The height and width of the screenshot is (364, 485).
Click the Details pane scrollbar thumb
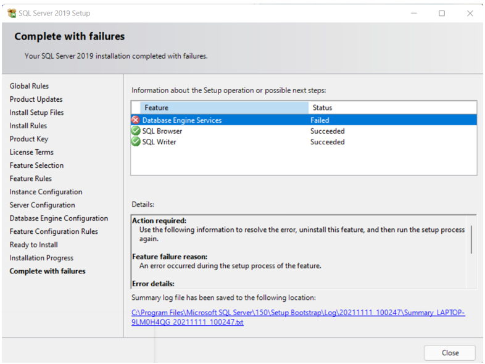click(471, 239)
